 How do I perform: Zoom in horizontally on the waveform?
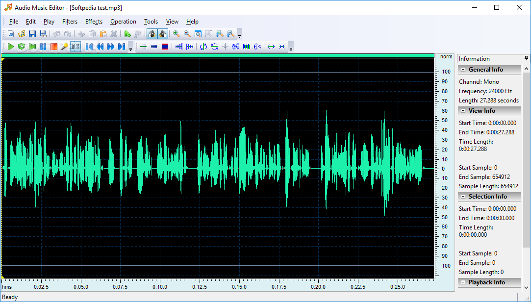pos(176,34)
